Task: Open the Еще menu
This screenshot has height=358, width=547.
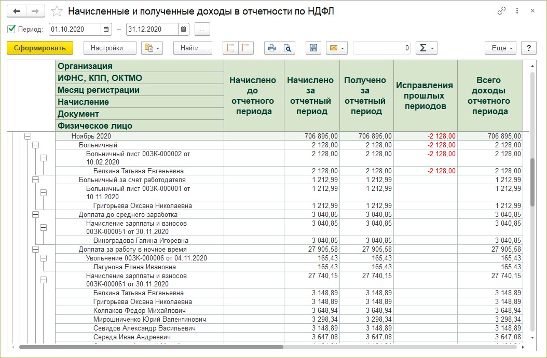Action: pos(501,48)
